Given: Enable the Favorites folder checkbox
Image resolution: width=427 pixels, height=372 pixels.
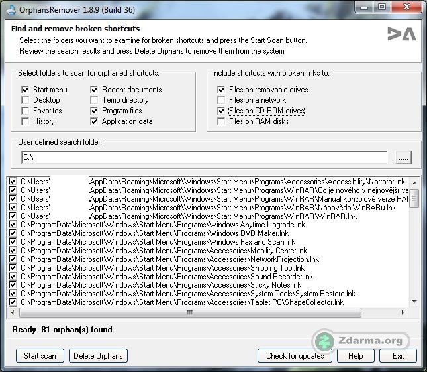Looking at the screenshot, I should click(25, 111).
